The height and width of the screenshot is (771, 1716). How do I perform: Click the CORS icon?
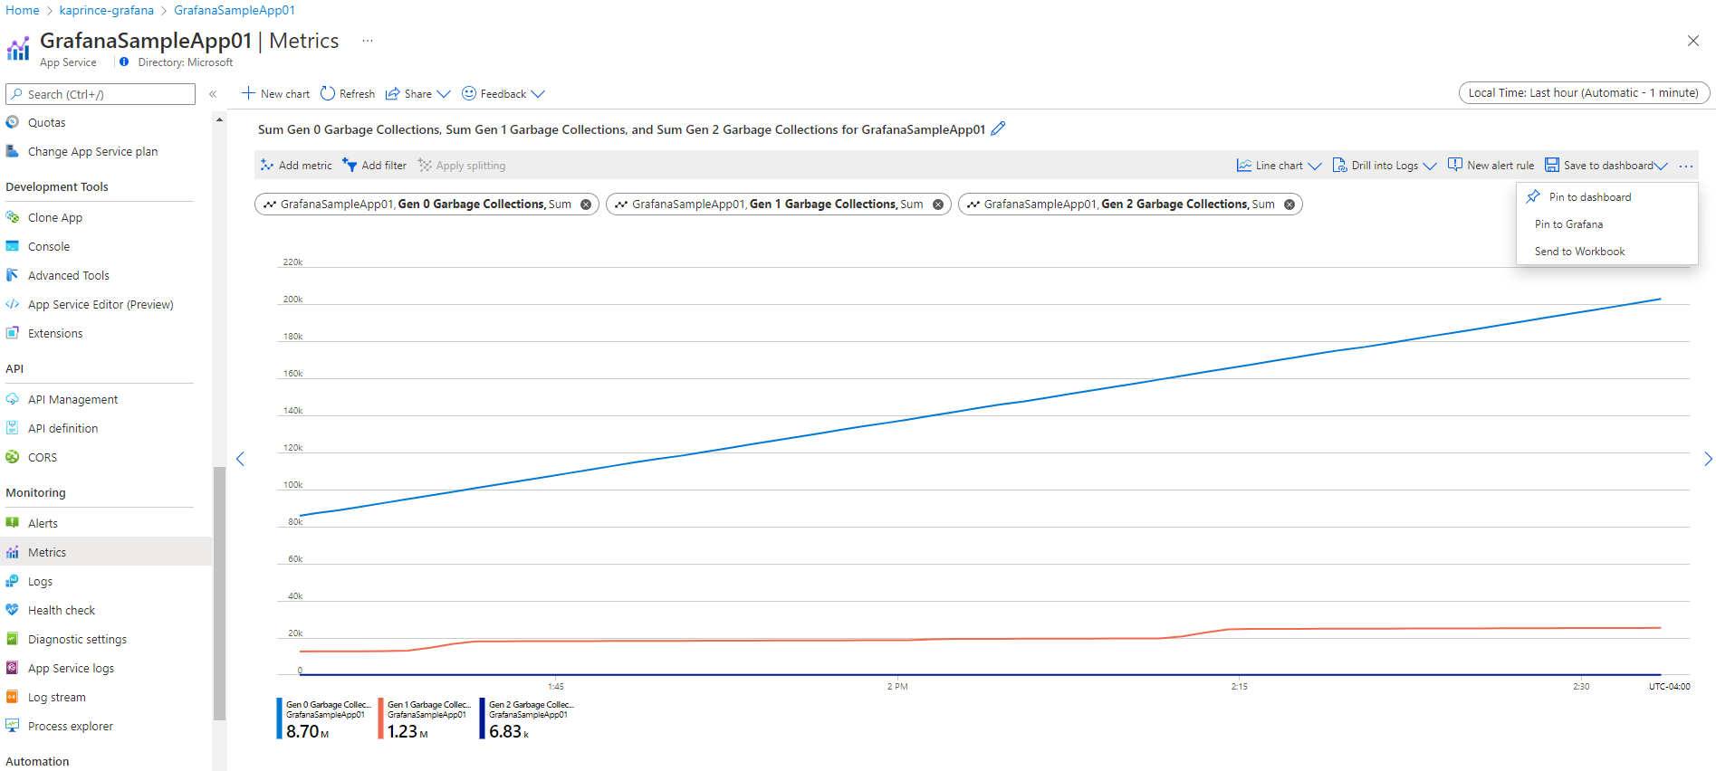(13, 457)
